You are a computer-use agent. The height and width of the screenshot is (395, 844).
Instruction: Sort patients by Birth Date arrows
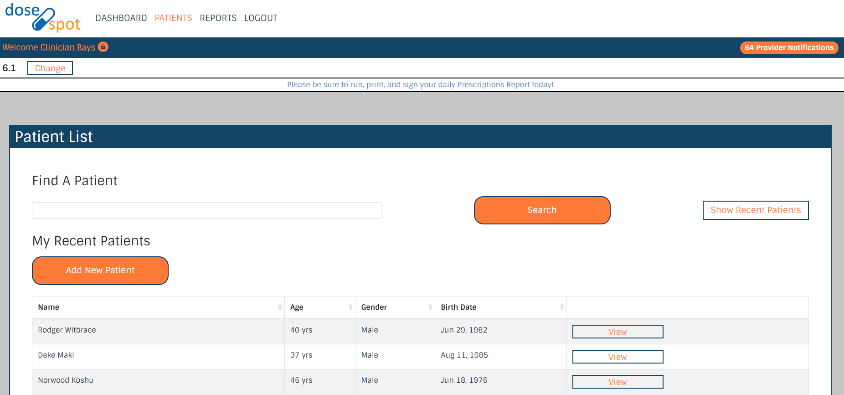pyautogui.click(x=561, y=307)
